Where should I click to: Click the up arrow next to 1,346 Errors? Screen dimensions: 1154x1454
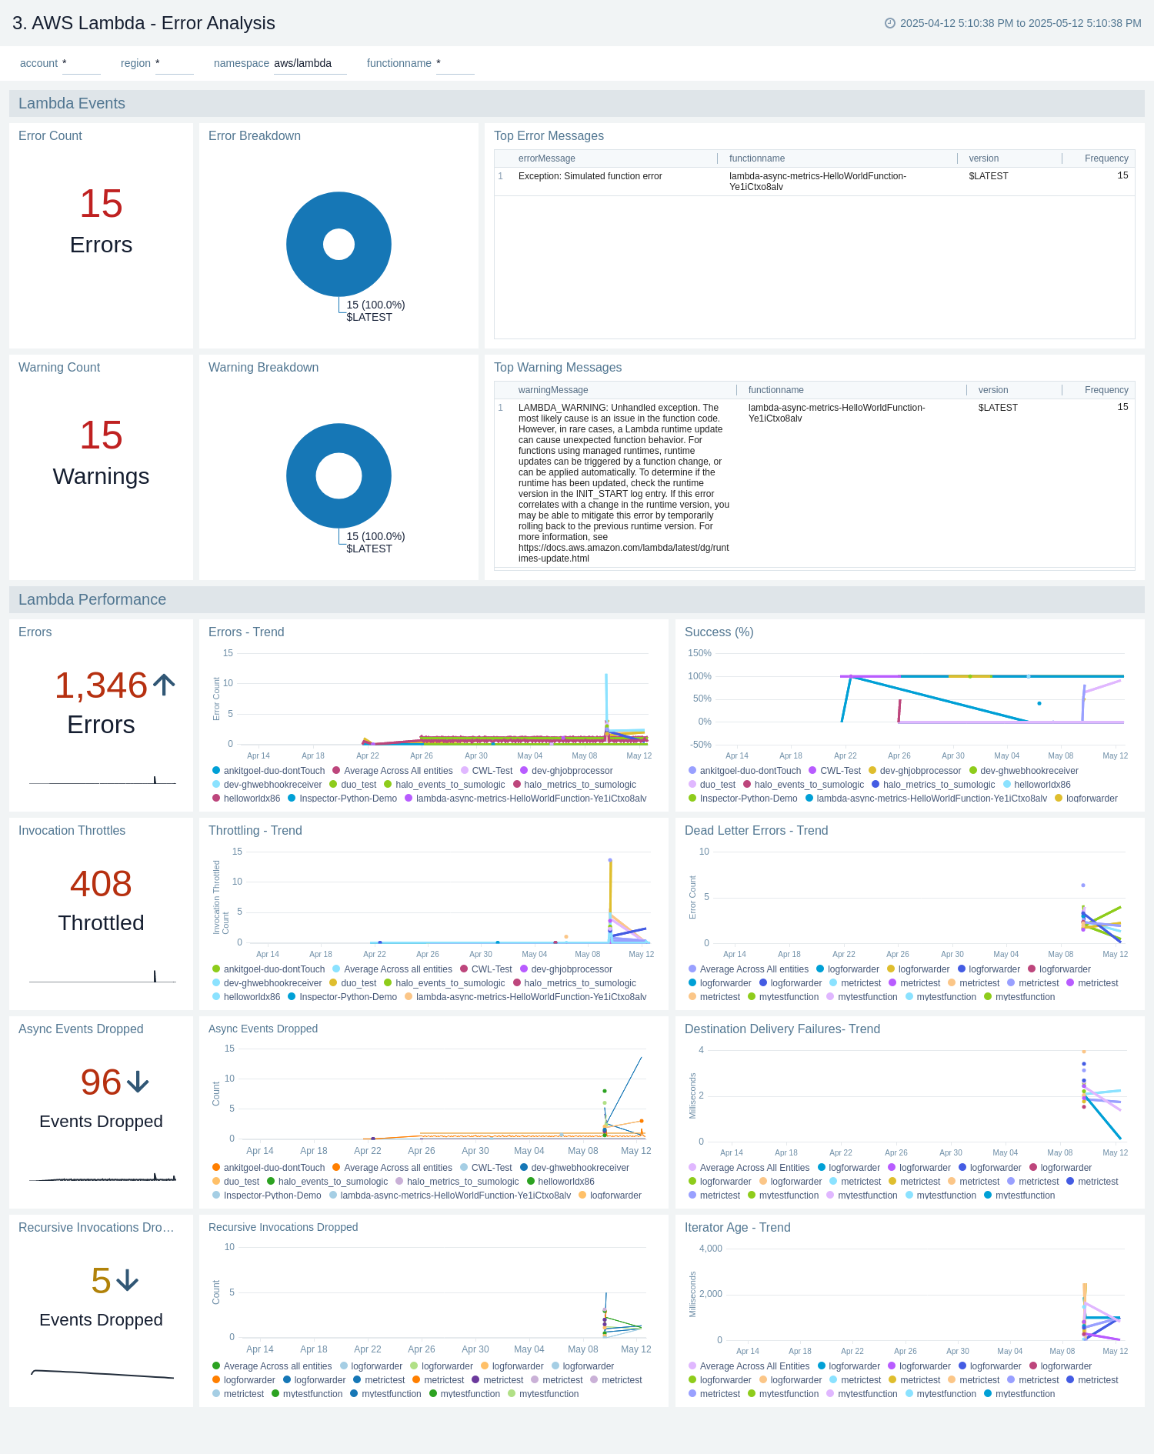pyautogui.click(x=164, y=685)
